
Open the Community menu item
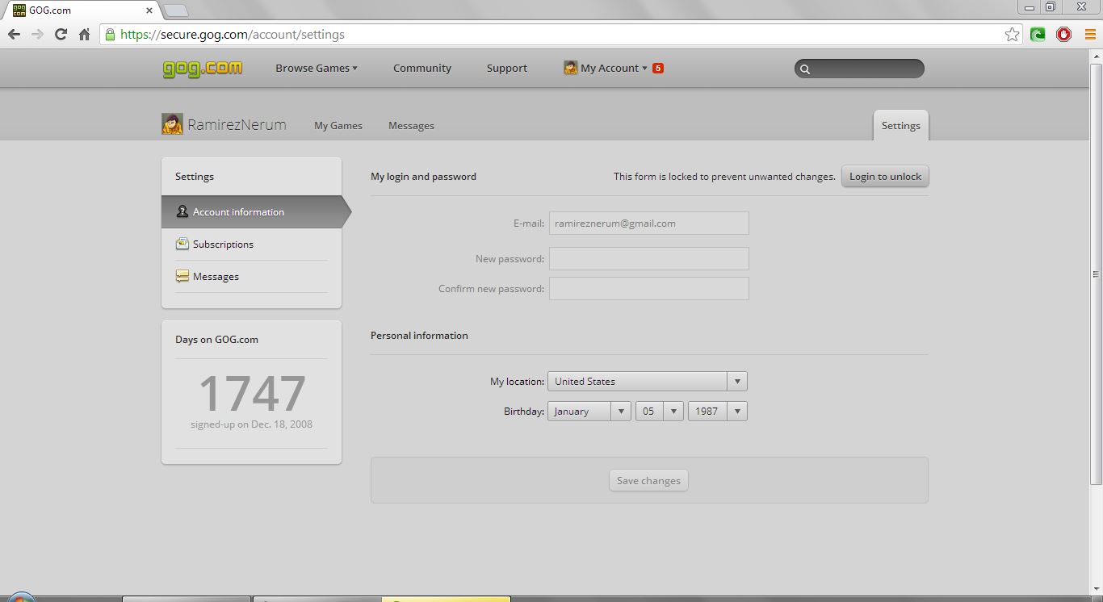tap(422, 68)
